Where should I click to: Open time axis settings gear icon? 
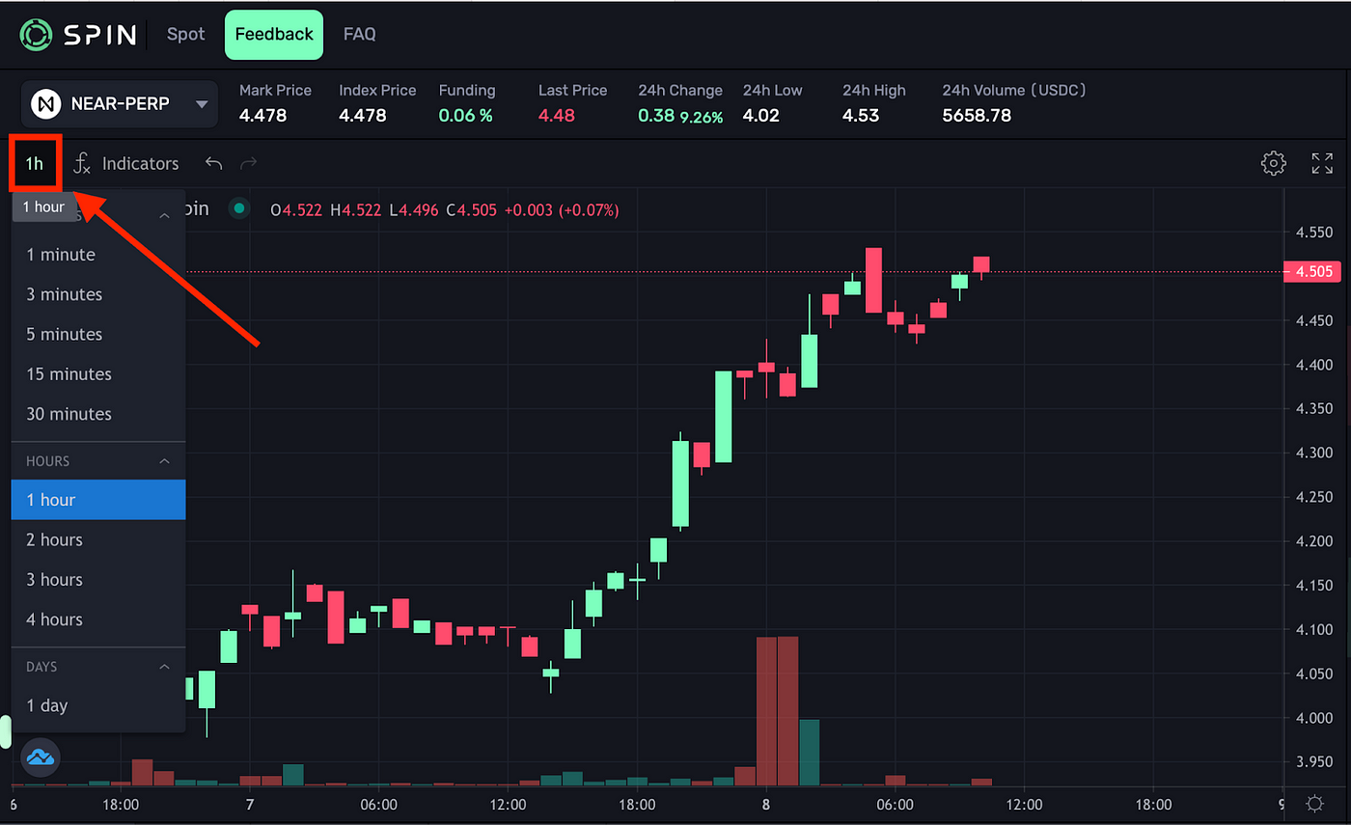tap(1314, 804)
